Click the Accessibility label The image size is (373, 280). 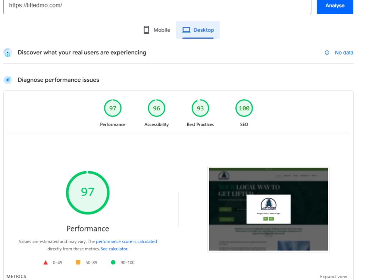click(x=157, y=125)
